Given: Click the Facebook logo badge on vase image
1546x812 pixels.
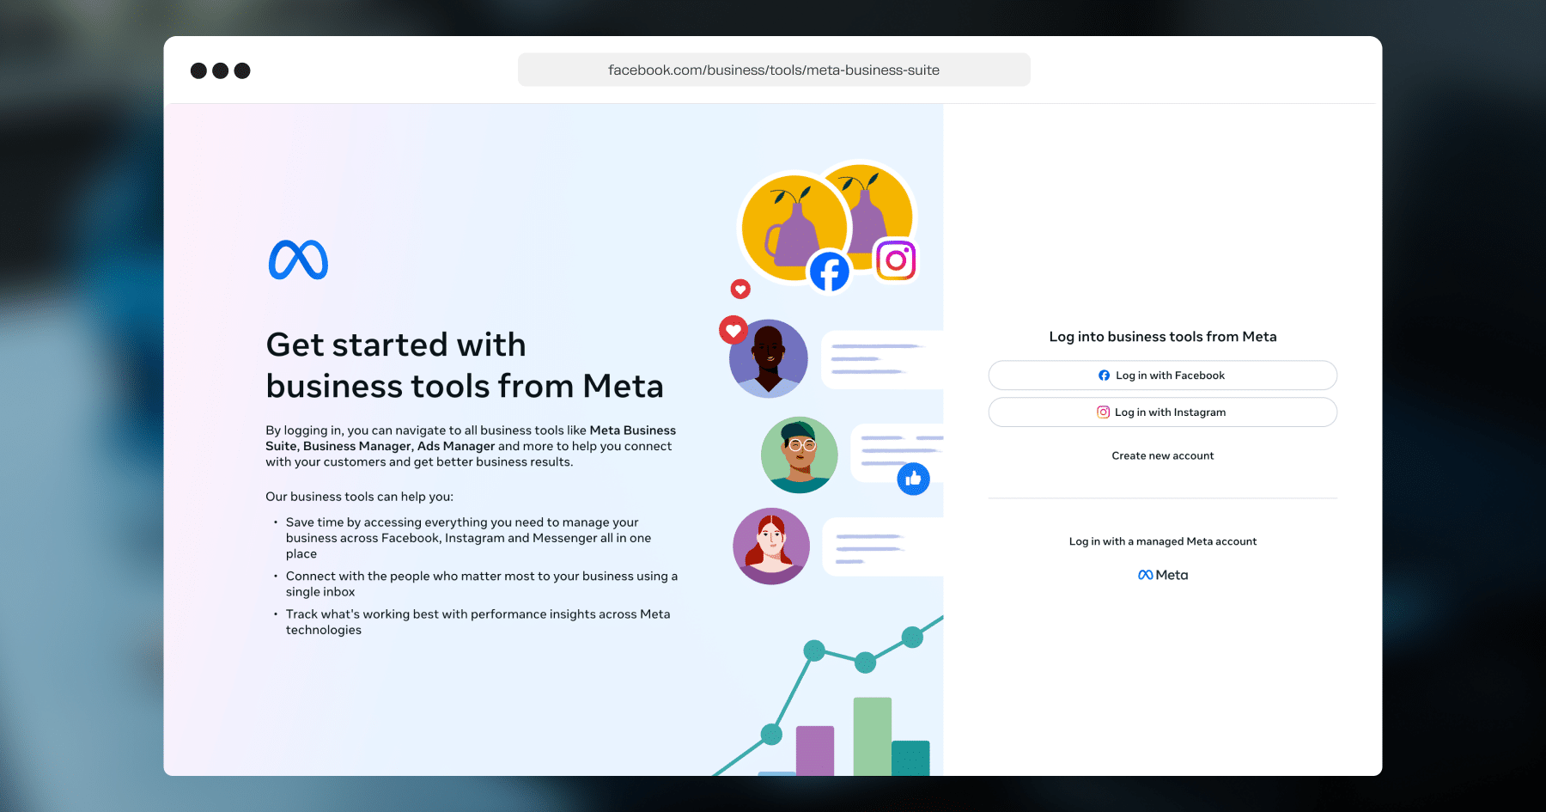Looking at the screenshot, I should pyautogui.click(x=830, y=272).
